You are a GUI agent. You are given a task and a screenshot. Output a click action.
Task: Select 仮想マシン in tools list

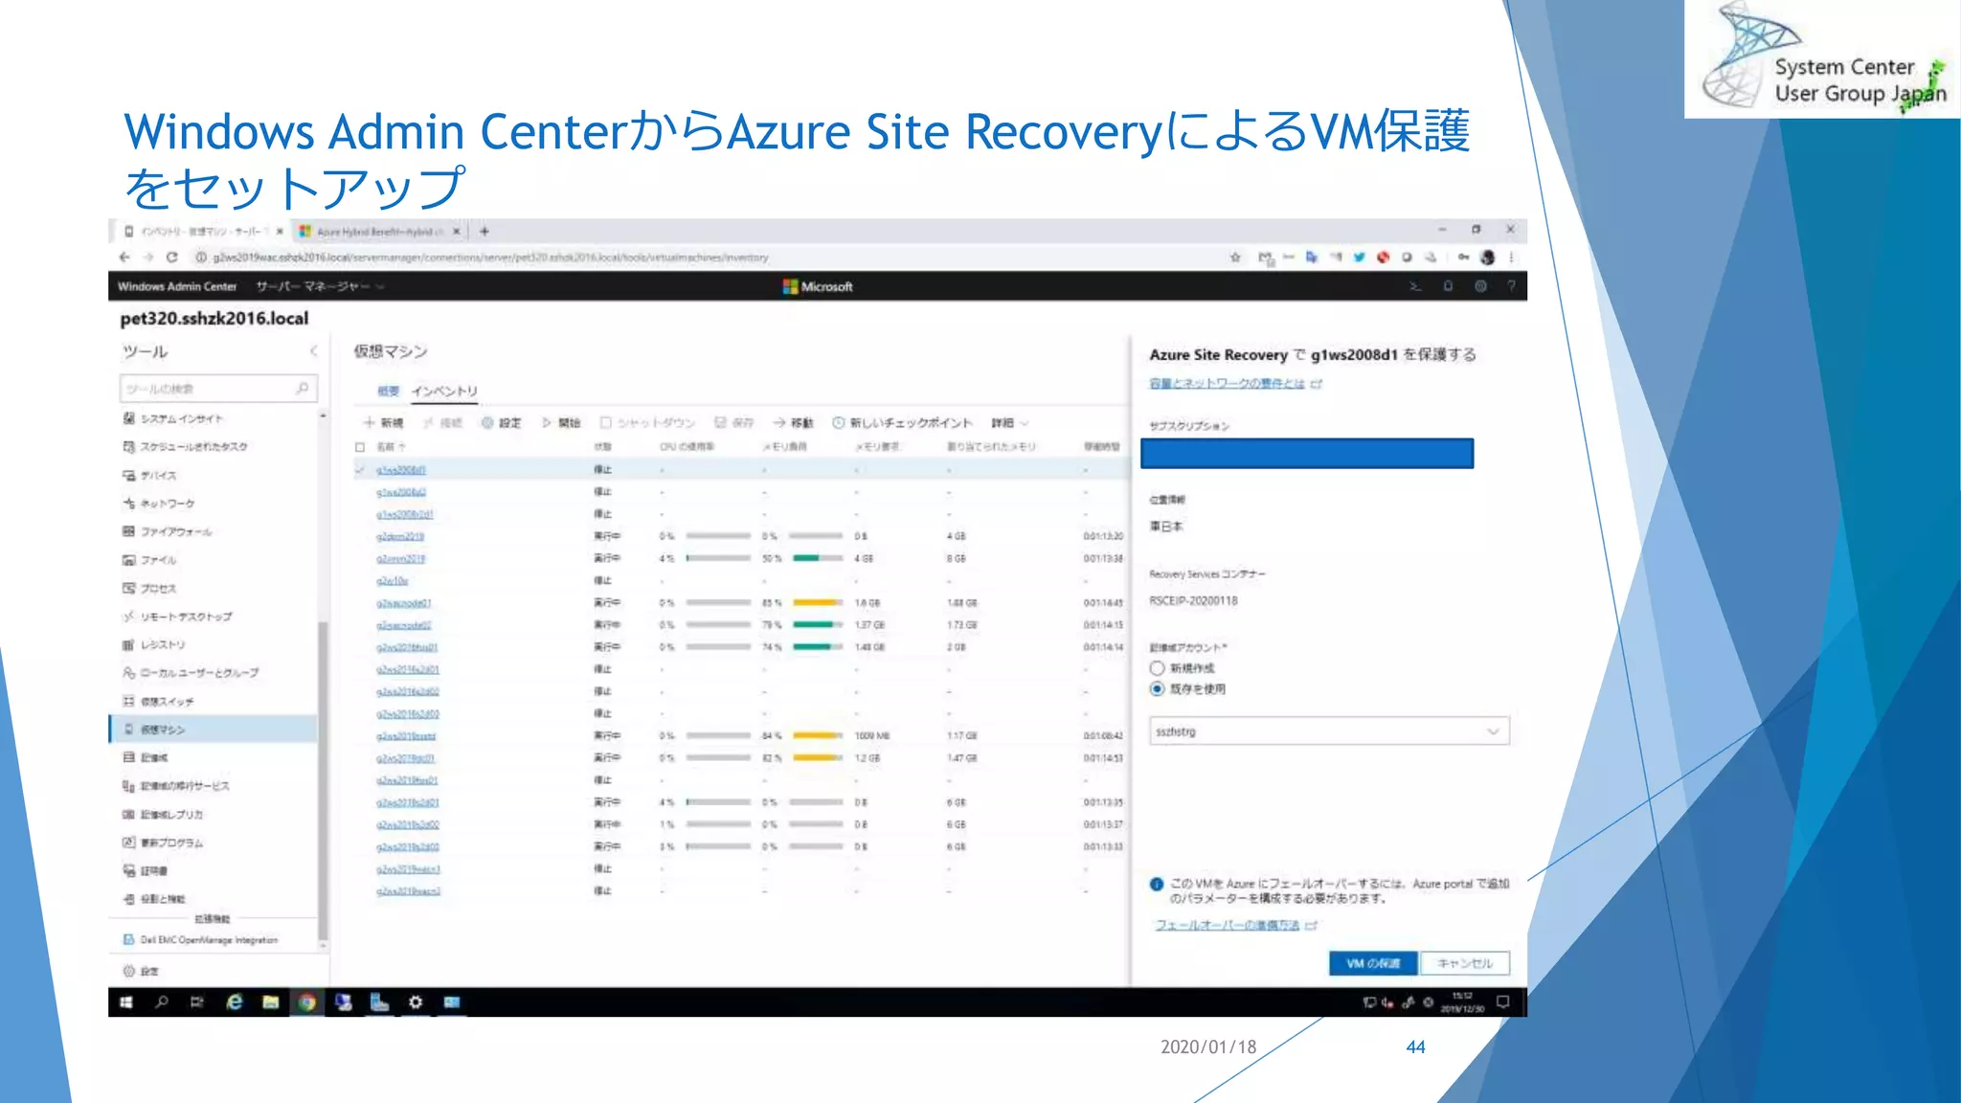214,730
